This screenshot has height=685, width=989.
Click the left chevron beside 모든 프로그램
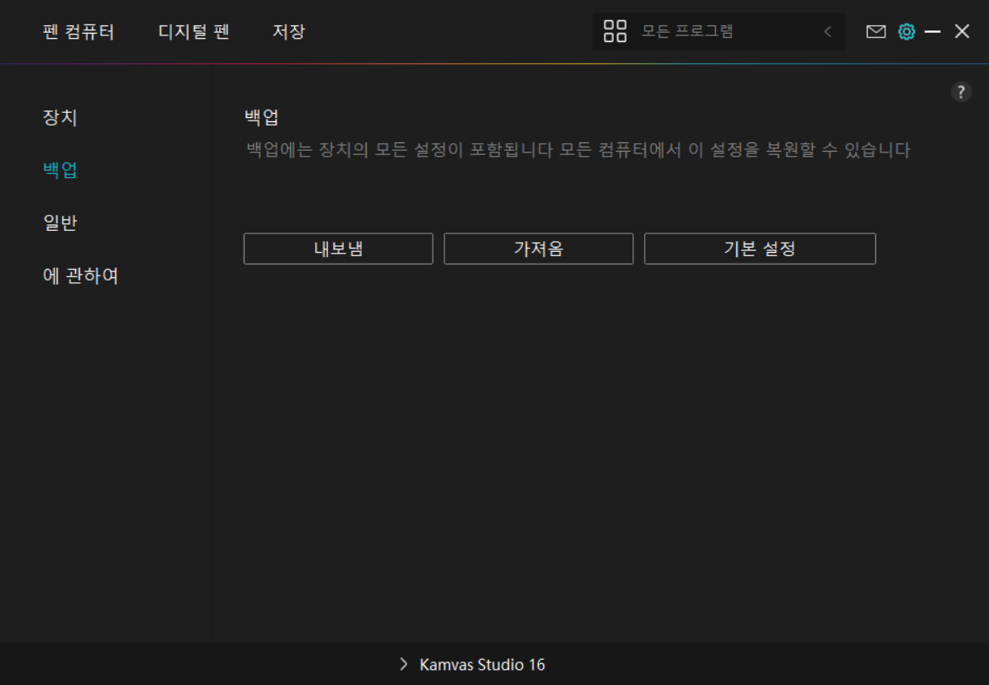pos(827,32)
